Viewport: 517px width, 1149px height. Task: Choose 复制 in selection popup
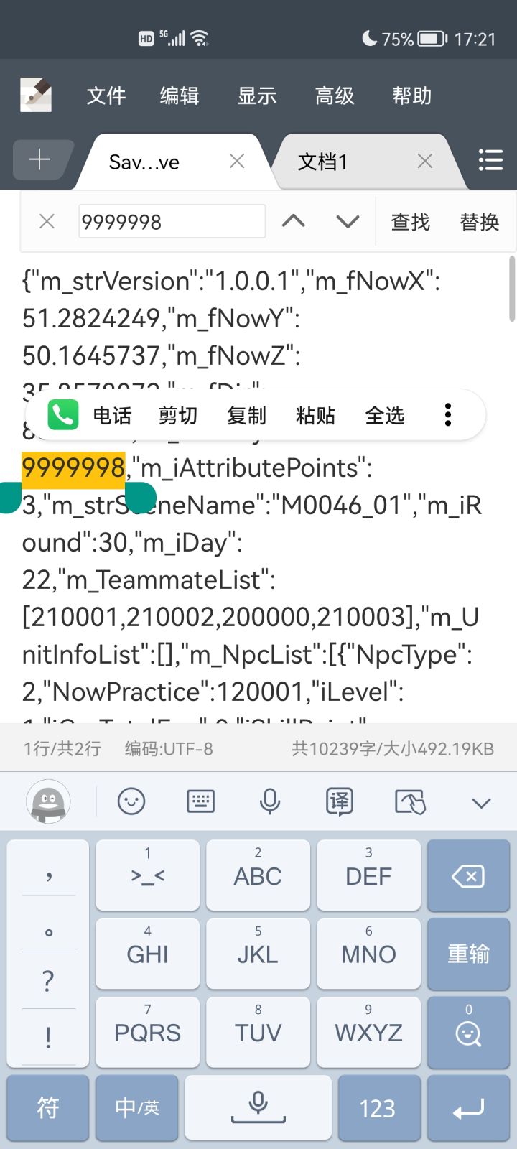click(x=246, y=415)
